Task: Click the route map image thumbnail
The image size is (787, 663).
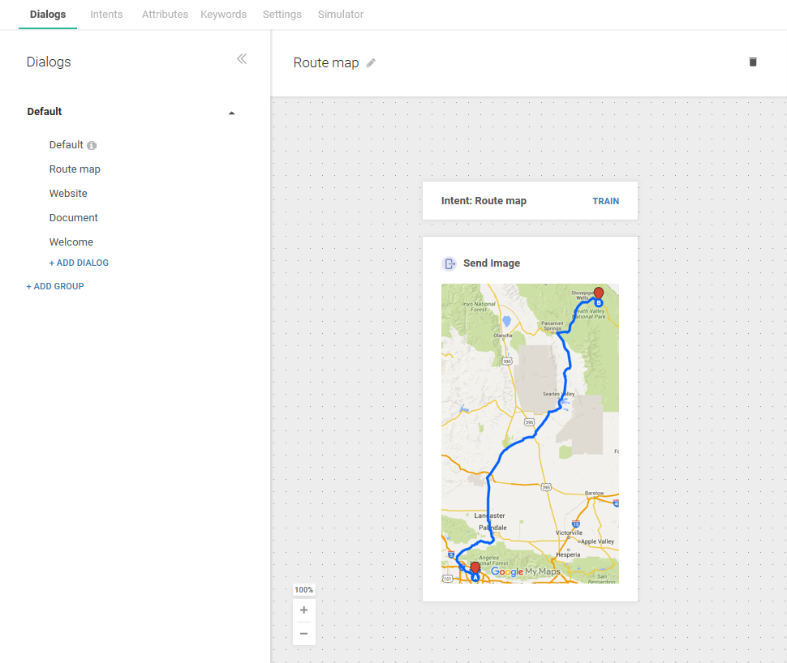Action: (x=530, y=434)
